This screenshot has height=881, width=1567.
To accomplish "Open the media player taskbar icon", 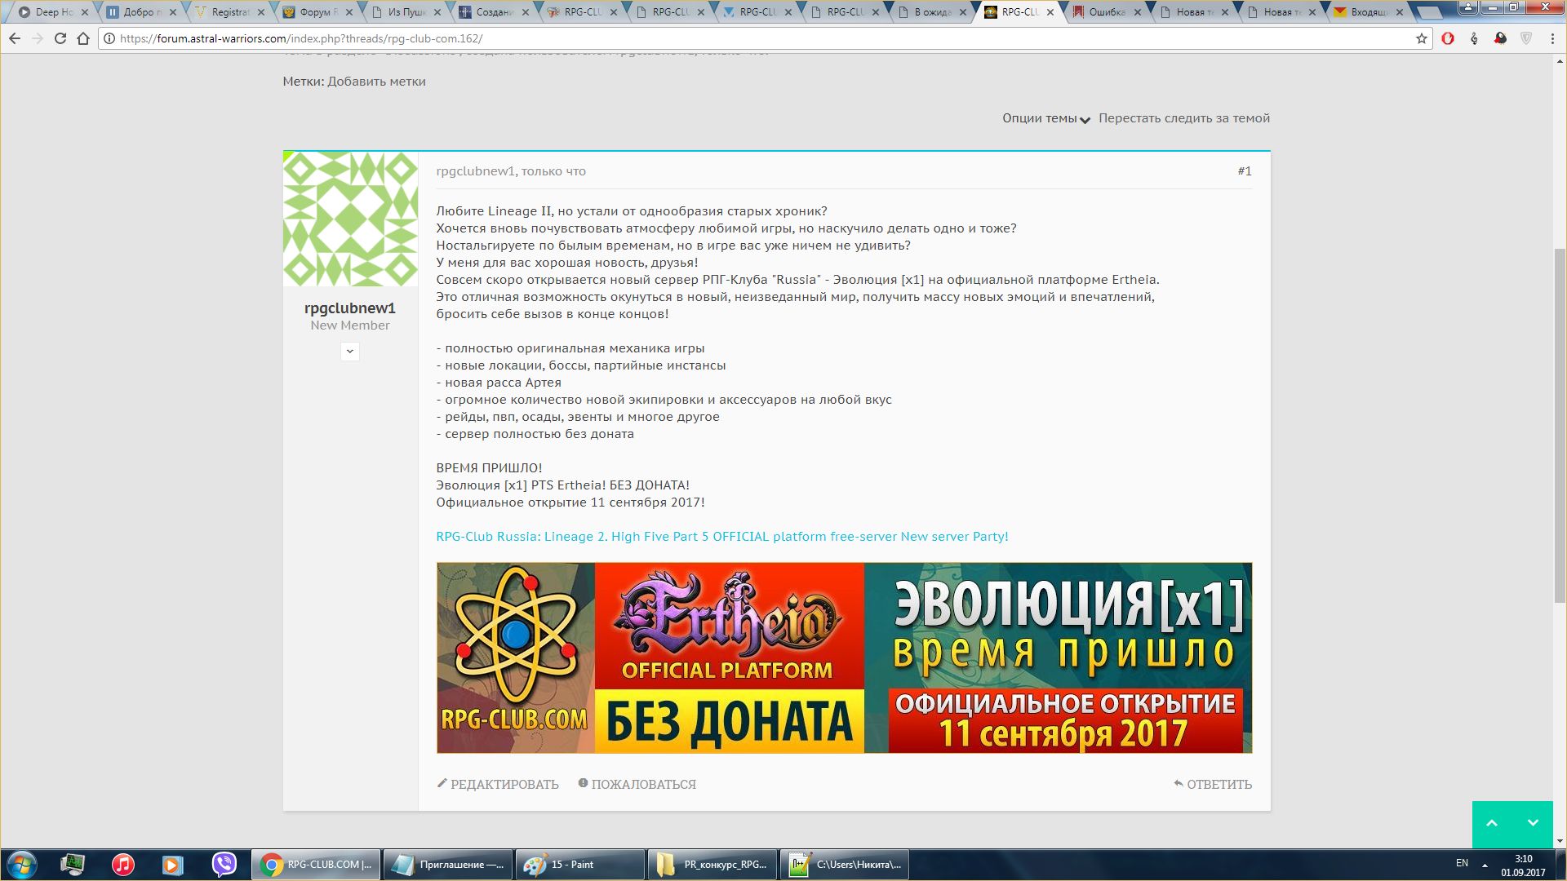I will pos(173,865).
